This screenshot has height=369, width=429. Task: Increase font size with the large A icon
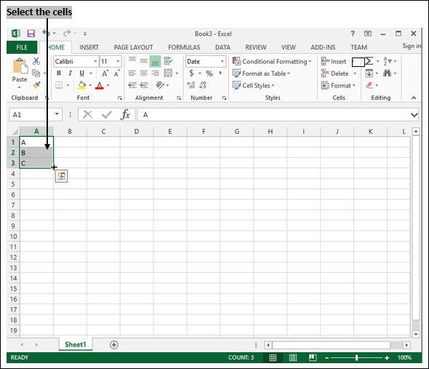[x=105, y=74]
